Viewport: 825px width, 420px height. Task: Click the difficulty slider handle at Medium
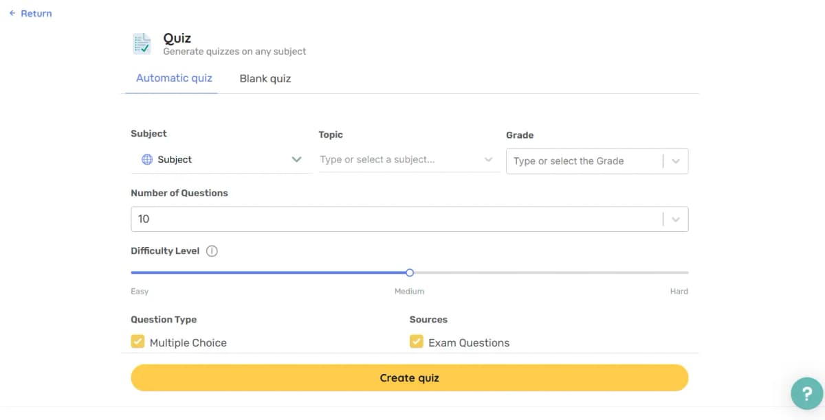410,272
